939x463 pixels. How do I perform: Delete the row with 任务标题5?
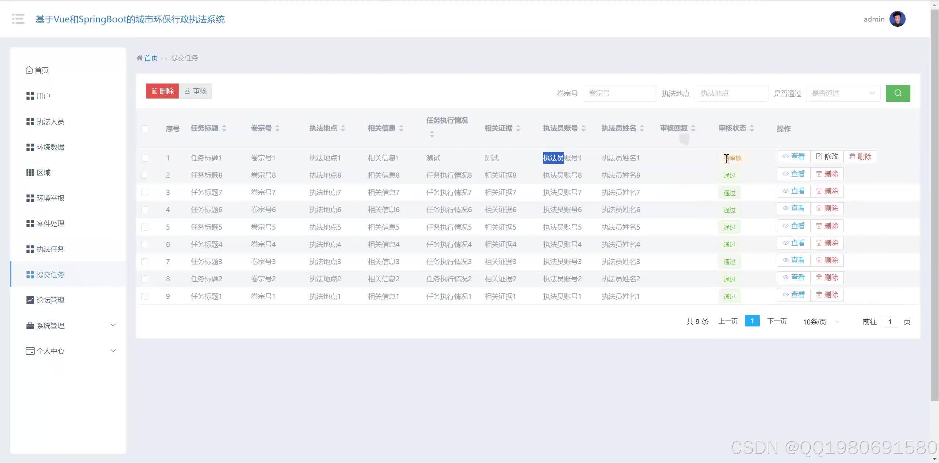[827, 226]
